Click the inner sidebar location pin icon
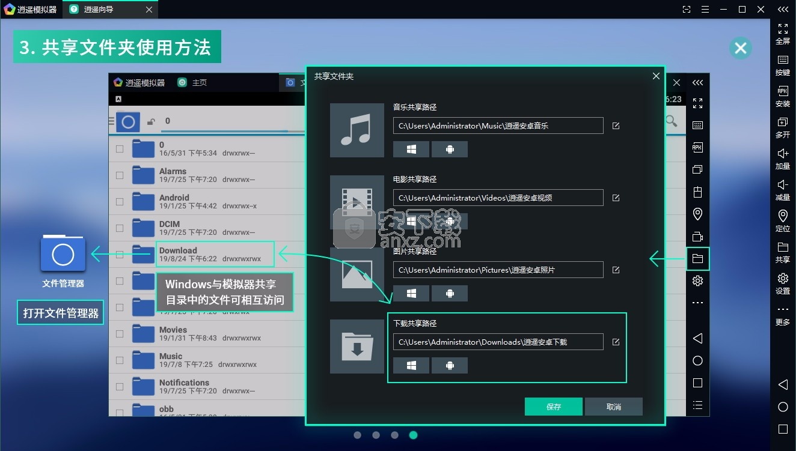 coord(697,214)
